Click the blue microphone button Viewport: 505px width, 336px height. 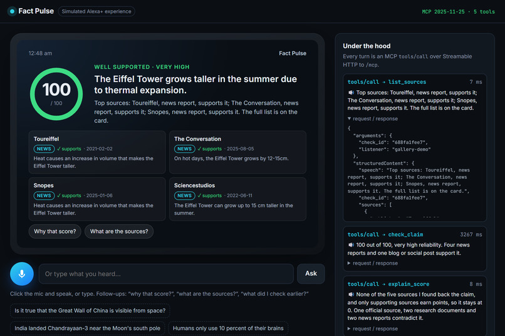pos(22,273)
